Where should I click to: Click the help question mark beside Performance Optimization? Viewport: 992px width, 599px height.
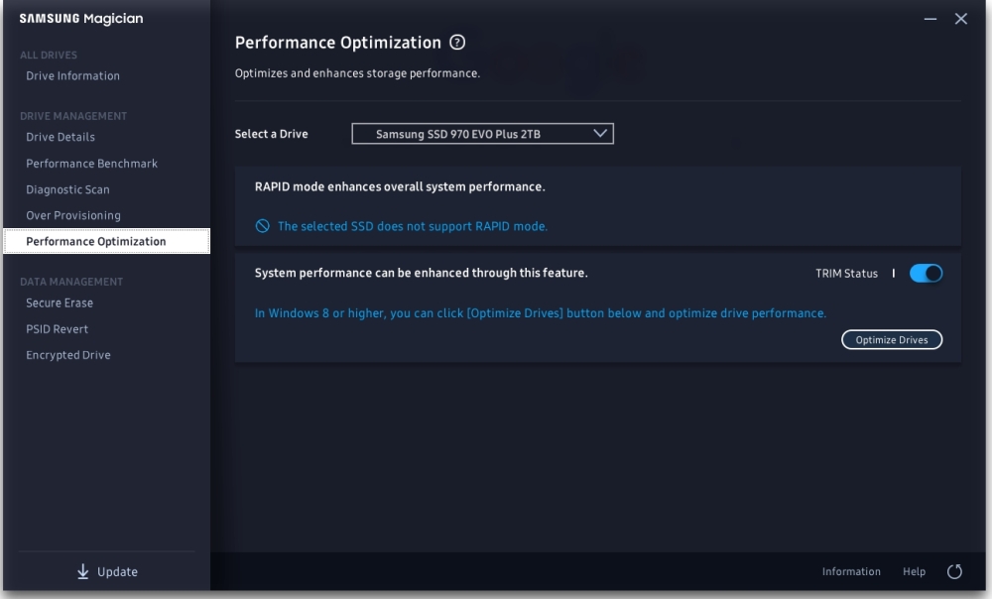(457, 43)
